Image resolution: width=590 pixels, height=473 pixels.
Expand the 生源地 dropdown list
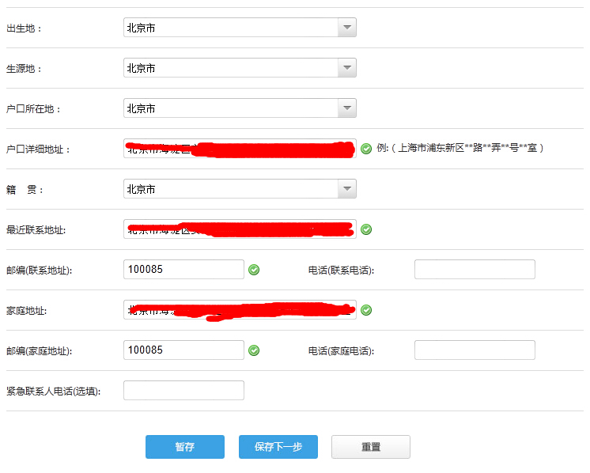click(346, 68)
